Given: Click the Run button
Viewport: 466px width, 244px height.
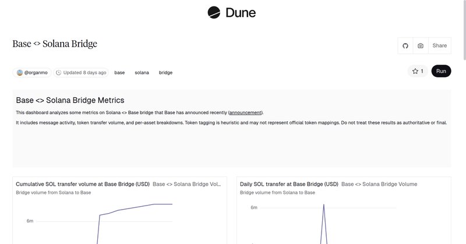Looking at the screenshot, I should click(441, 71).
